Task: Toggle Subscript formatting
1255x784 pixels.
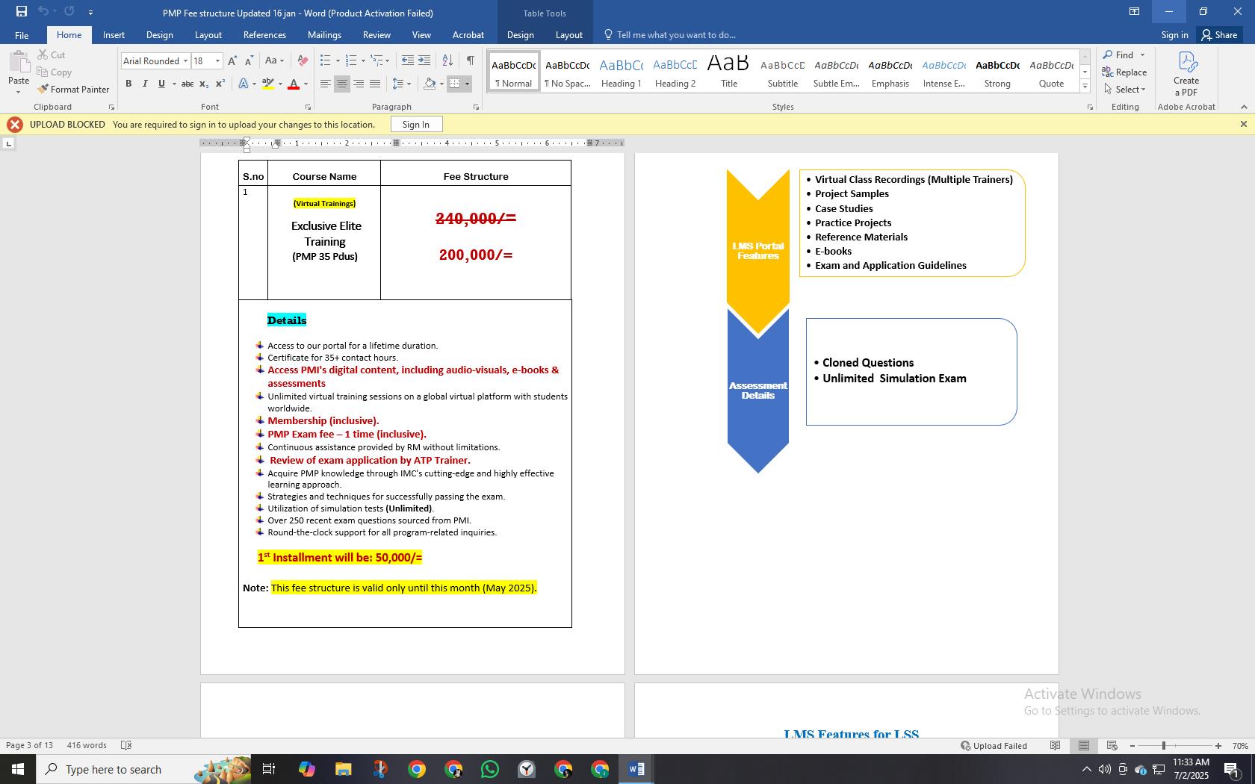Action: [204, 84]
